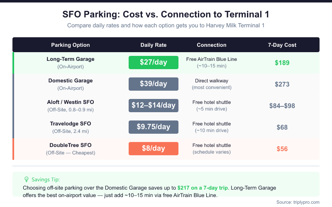Image resolution: width=332 pixels, height=207 pixels.
Task: Click the Free AirTrain Blue Line connection text
Action: 212,59
